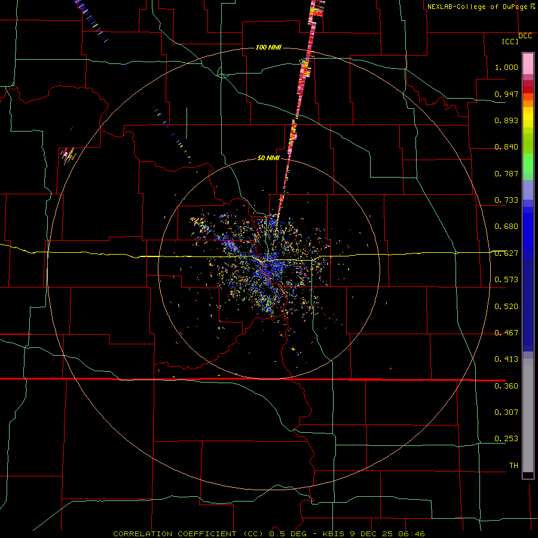Click the 0.573 scale value
The image size is (538, 538).
click(x=506, y=280)
